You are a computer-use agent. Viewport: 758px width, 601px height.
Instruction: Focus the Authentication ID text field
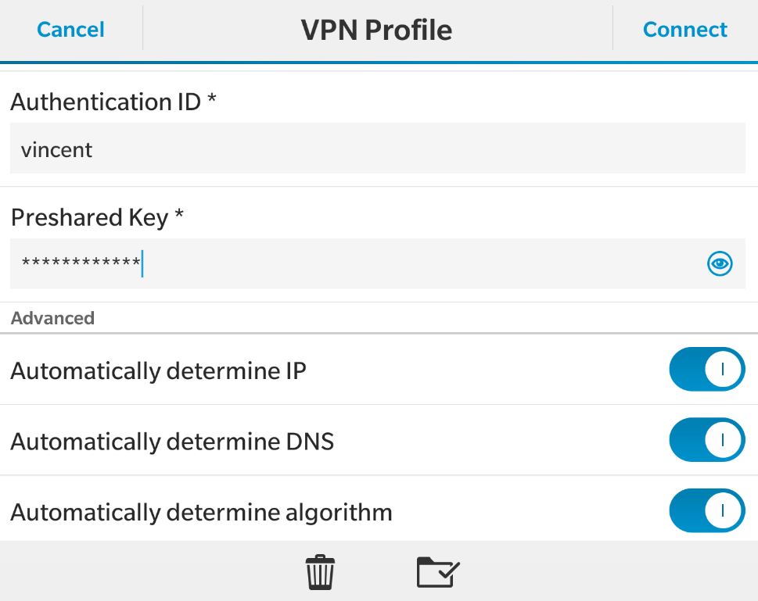click(x=377, y=148)
